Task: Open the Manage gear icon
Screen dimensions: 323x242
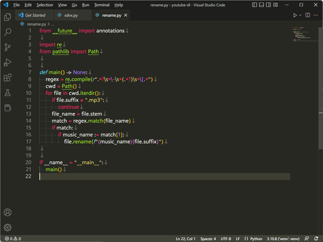Action: click(8, 227)
